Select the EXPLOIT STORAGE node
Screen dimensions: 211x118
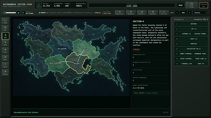201,34
